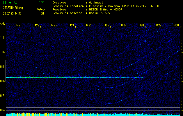Click the 1430 time marker
Screen dimensions: 183x116
176,25
